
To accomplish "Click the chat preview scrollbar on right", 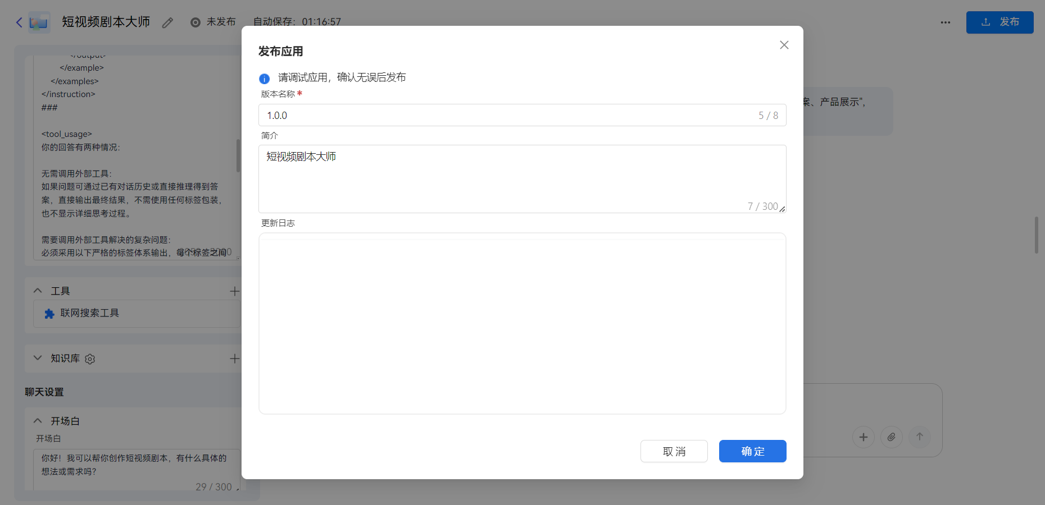I will (x=1037, y=235).
